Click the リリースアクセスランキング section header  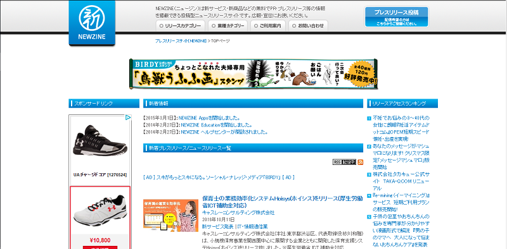coord(402,103)
